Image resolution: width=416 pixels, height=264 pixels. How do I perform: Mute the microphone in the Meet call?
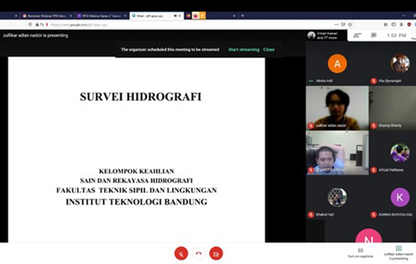click(x=181, y=254)
